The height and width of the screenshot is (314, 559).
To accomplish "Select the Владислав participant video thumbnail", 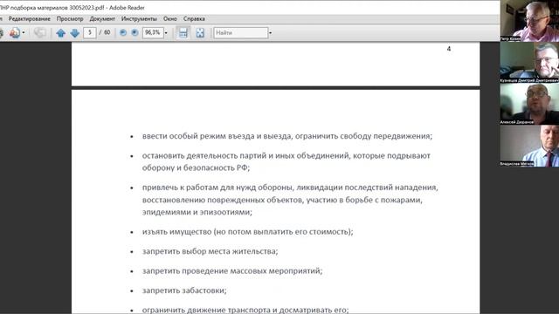I will pos(529,146).
